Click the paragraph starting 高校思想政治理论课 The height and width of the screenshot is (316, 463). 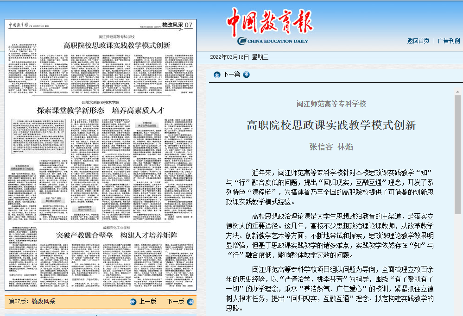(330, 235)
